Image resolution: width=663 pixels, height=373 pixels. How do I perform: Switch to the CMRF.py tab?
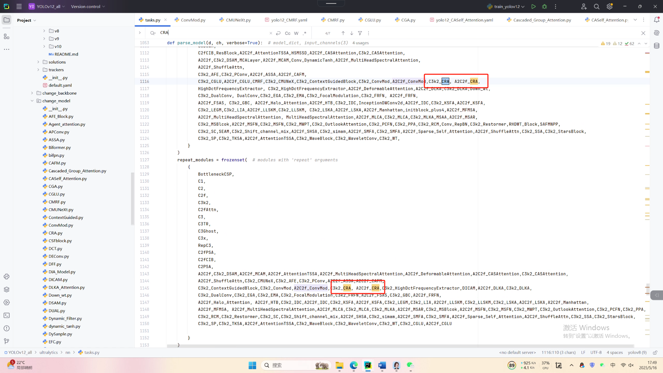coord(336,20)
